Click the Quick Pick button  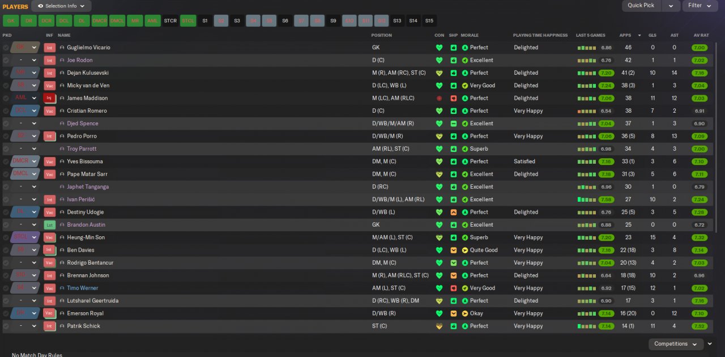tap(641, 6)
